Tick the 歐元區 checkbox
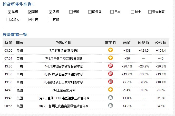Viewport: 175px width, 116px height. (90, 12)
